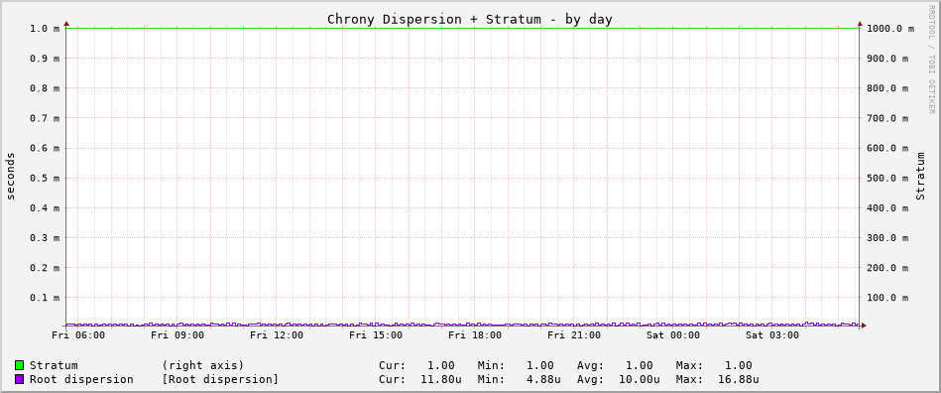Click the purple Root dispersion legend swatch
This screenshot has width=941, height=393.
[20, 380]
